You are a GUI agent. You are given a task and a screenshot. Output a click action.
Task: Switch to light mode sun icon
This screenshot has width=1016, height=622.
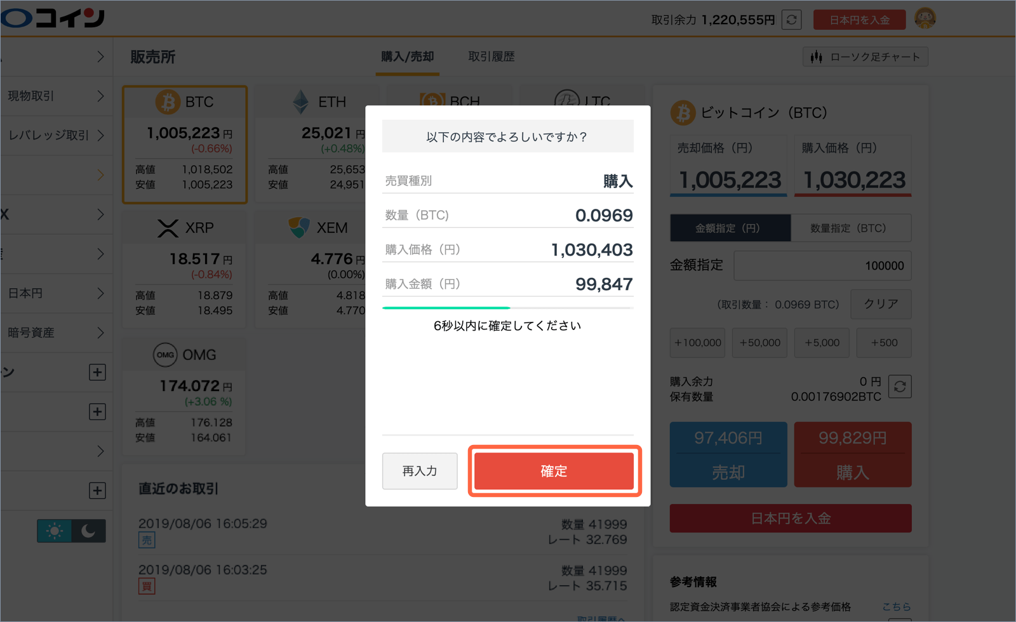(54, 531)
